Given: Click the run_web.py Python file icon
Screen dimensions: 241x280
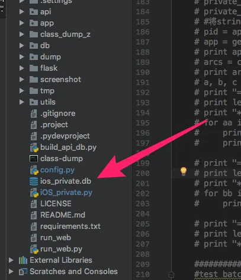Looking at the screenshot, I should (x=34, y=249).
